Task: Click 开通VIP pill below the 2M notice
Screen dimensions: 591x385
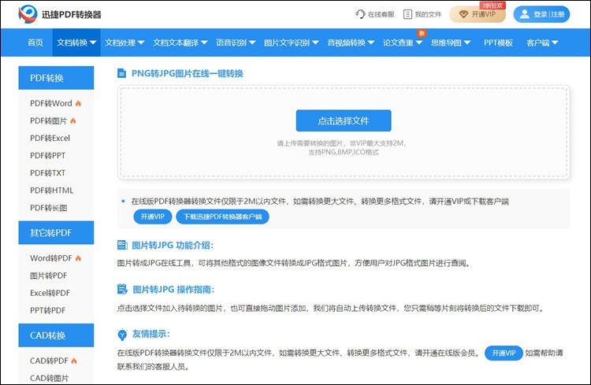Action: [153, 217]
